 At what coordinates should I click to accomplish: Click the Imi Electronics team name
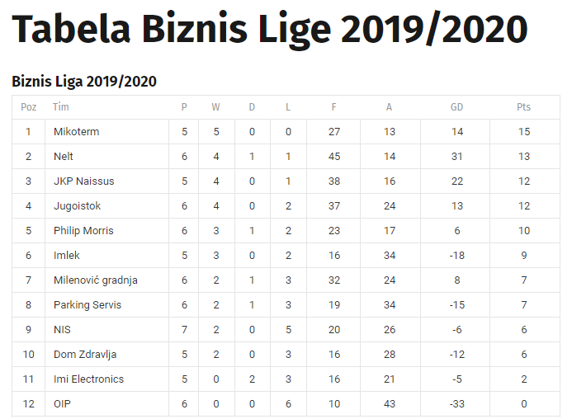[88, 379]
